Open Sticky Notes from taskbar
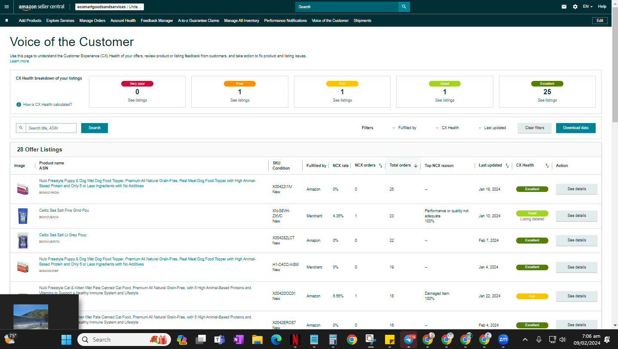 [389, 340]
